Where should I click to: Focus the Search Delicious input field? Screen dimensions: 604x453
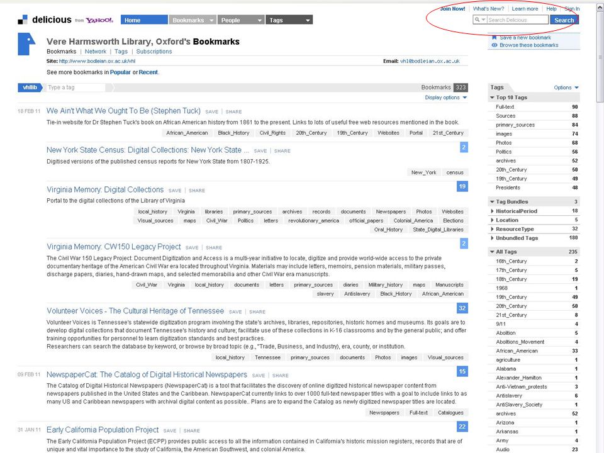coord(517,20)
